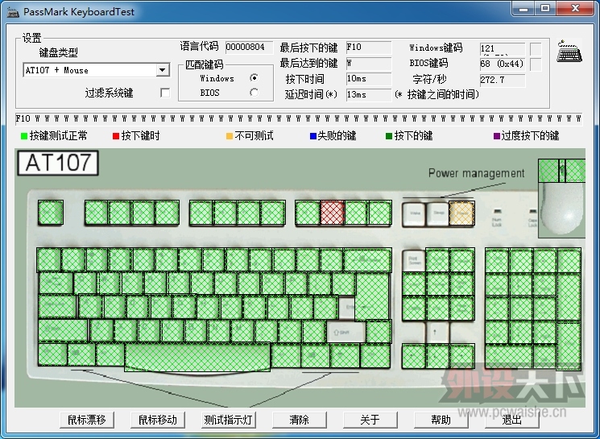Click the 退出 button
Image resolution: width=600 pixels, height=439 pixels.
[512, 420]
